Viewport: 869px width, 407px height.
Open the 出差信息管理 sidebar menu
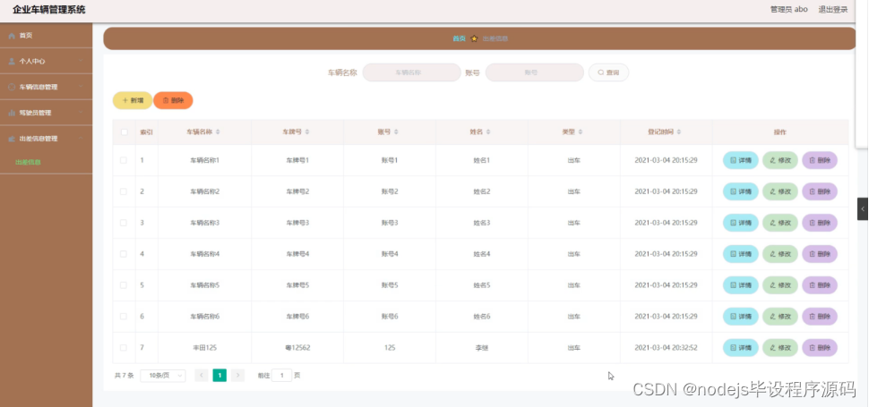(46, 139)
